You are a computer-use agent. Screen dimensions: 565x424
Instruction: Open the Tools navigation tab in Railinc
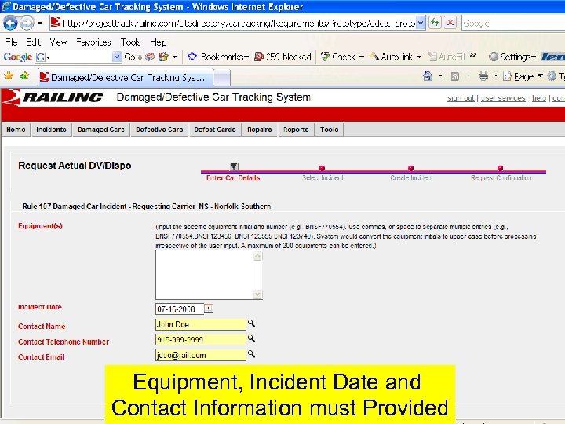[330, 130]
